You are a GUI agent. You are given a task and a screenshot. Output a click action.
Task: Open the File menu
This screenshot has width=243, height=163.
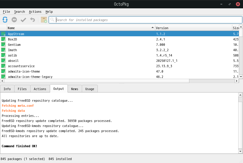(6, 12)
